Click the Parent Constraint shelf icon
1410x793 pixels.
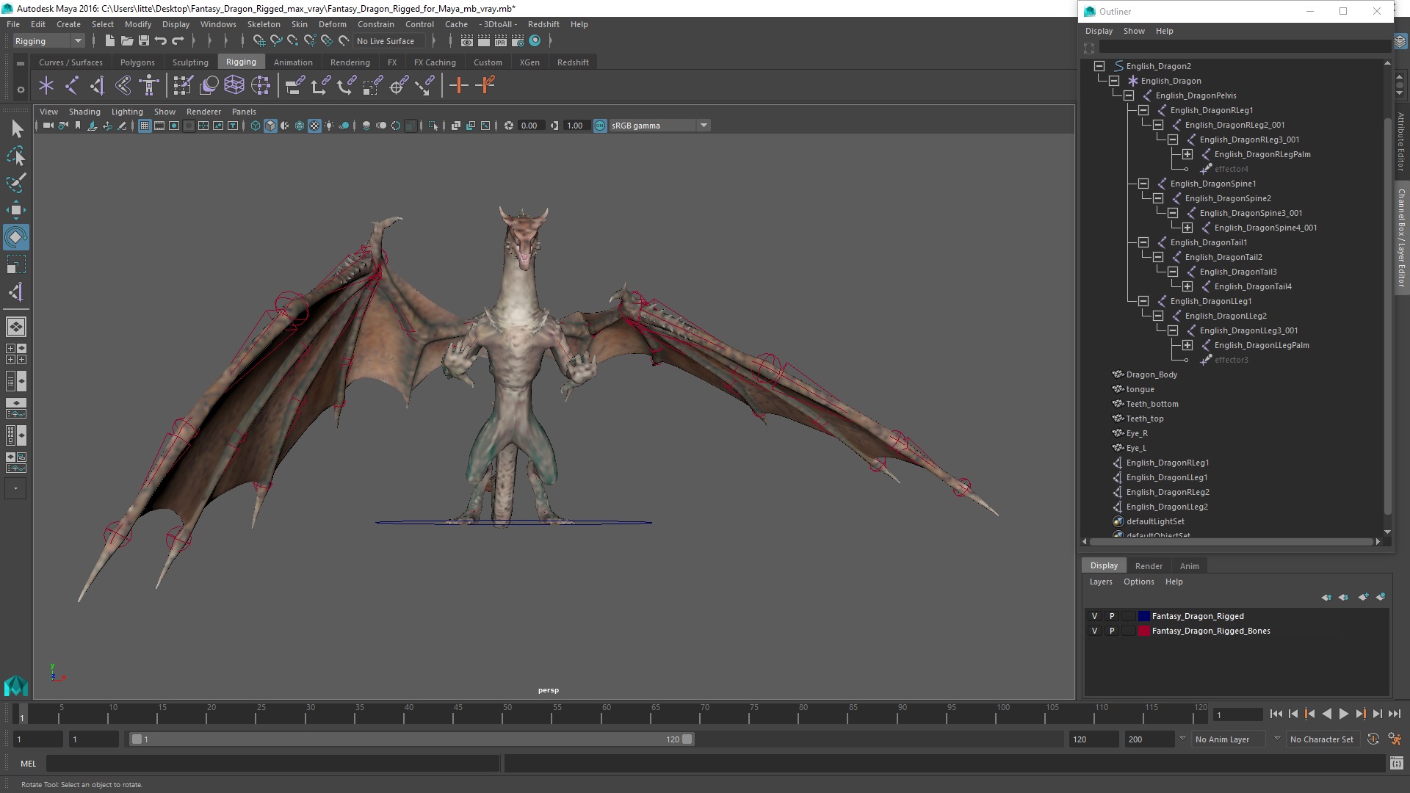coord(295,86)
